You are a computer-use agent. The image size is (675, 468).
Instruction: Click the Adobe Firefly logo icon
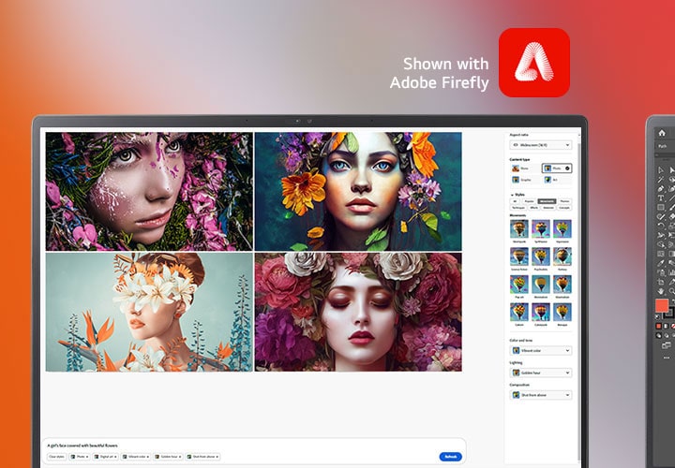533,63
